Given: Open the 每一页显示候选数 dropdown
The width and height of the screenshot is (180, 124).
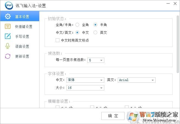Looking at the screenshot, I should coord(96,60).
